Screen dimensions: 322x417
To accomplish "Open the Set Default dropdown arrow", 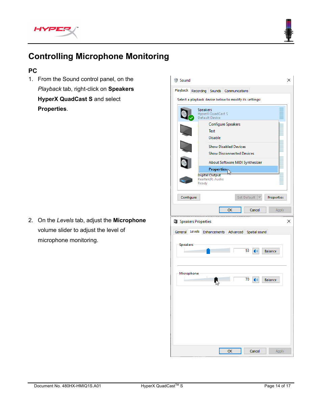I will [x=260, y=197].
